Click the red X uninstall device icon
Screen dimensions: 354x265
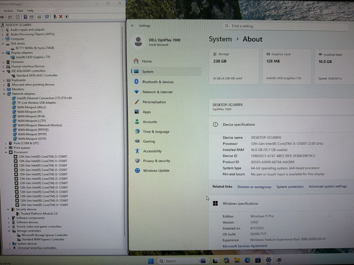(60, 17)
